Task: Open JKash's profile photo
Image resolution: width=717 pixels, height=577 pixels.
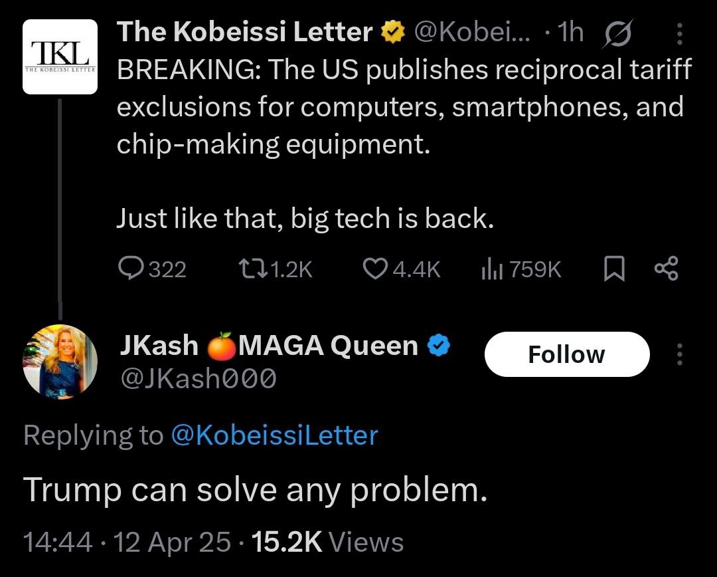Action: point(60,362)
